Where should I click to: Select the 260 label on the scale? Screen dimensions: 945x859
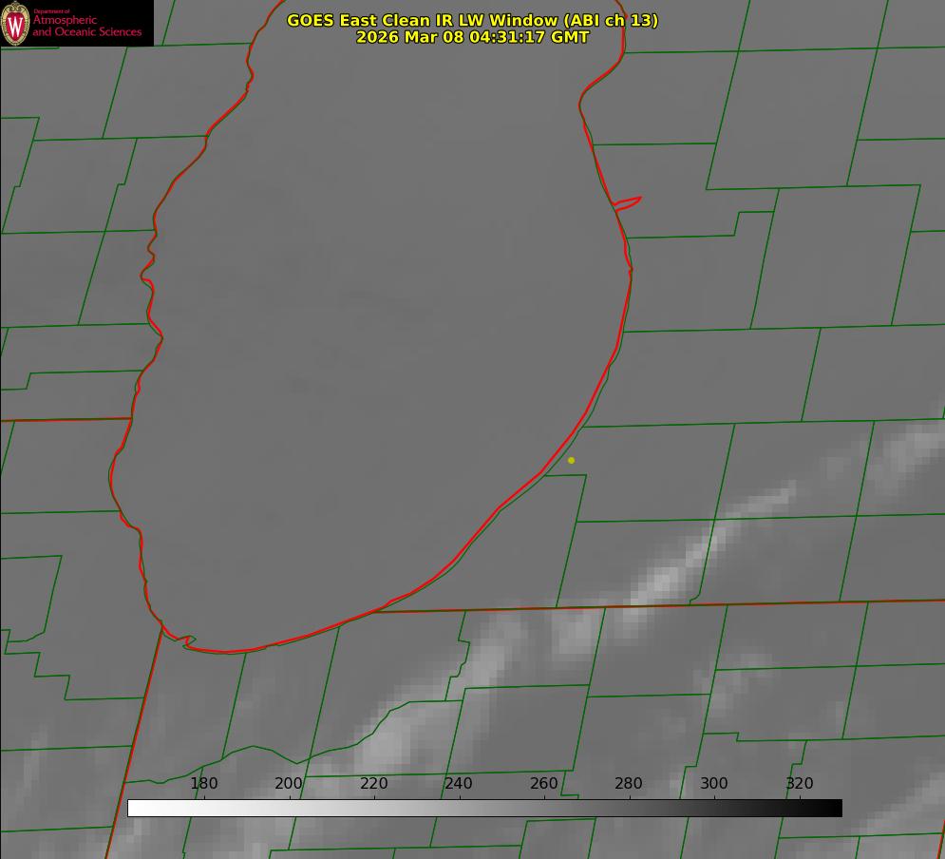[x=544, y=783]
